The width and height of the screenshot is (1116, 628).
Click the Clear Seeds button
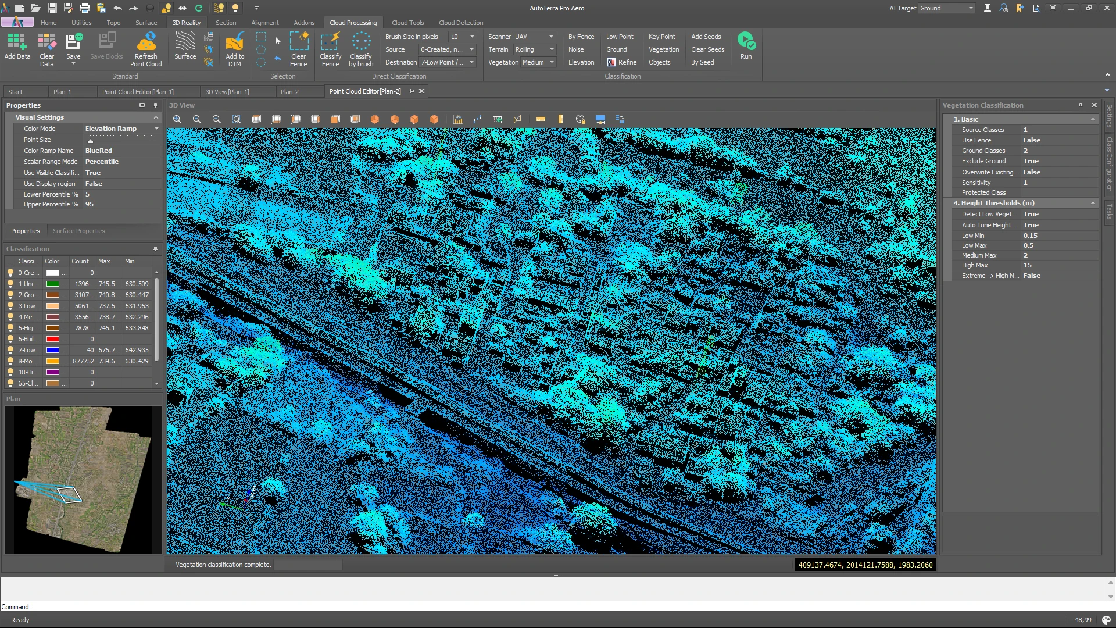tap(707, 49)
